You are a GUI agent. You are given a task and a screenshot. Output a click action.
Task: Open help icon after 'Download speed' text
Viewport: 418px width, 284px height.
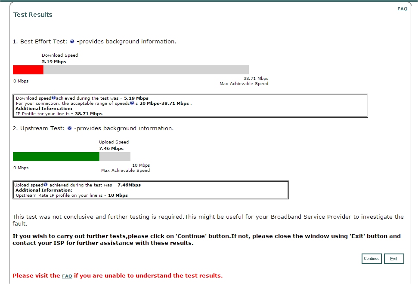coord(54,98)
